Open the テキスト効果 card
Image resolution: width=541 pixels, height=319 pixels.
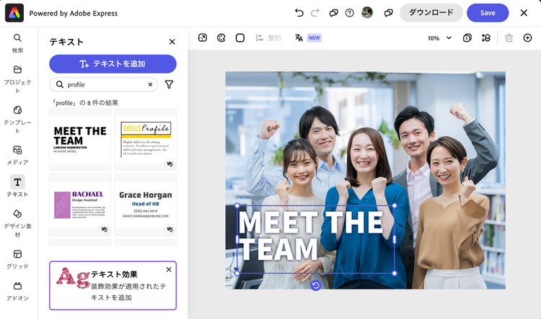[x=113, y=286]
